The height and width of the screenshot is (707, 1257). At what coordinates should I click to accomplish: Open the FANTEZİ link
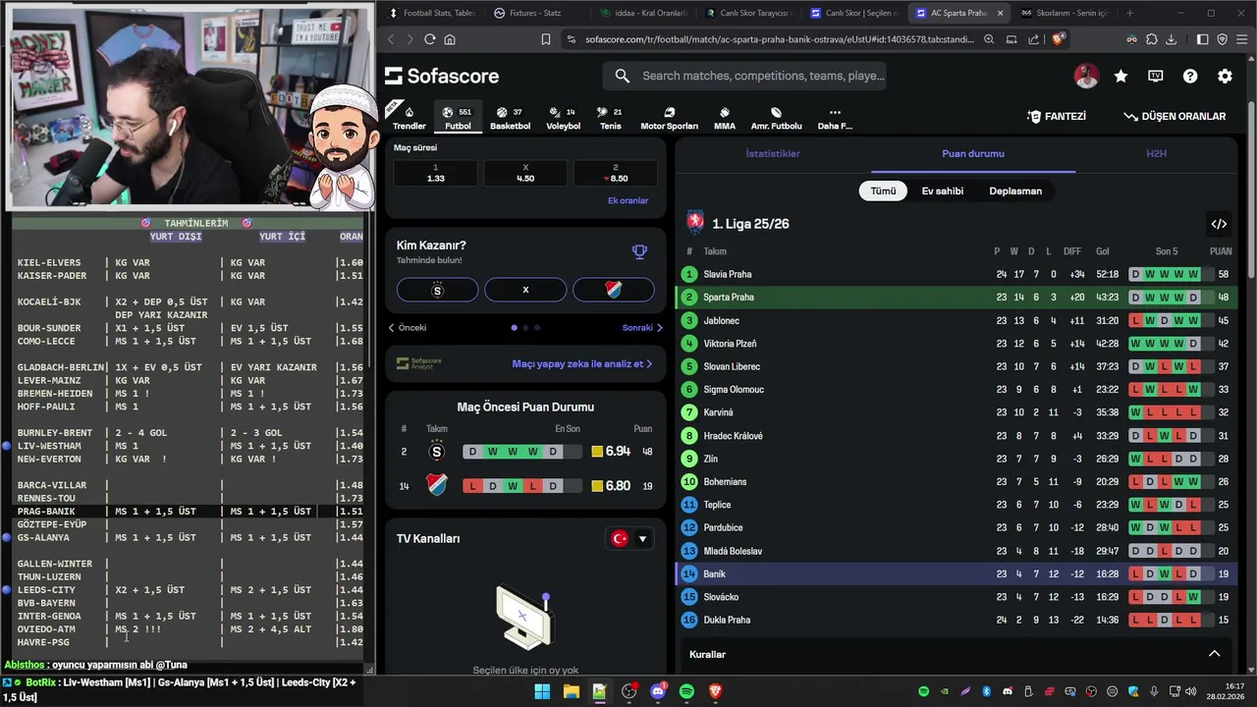[1057, 116]
